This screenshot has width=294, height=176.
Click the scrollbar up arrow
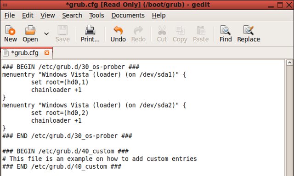(x=289, y=62)
